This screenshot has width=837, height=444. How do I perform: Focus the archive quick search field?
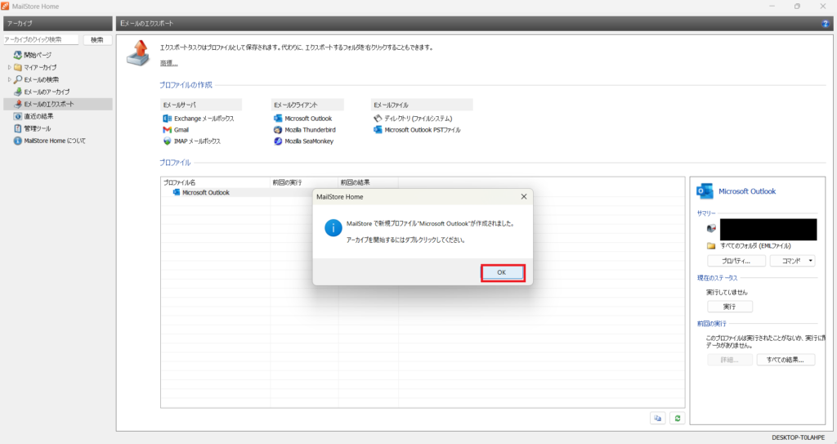coord(41,39)
